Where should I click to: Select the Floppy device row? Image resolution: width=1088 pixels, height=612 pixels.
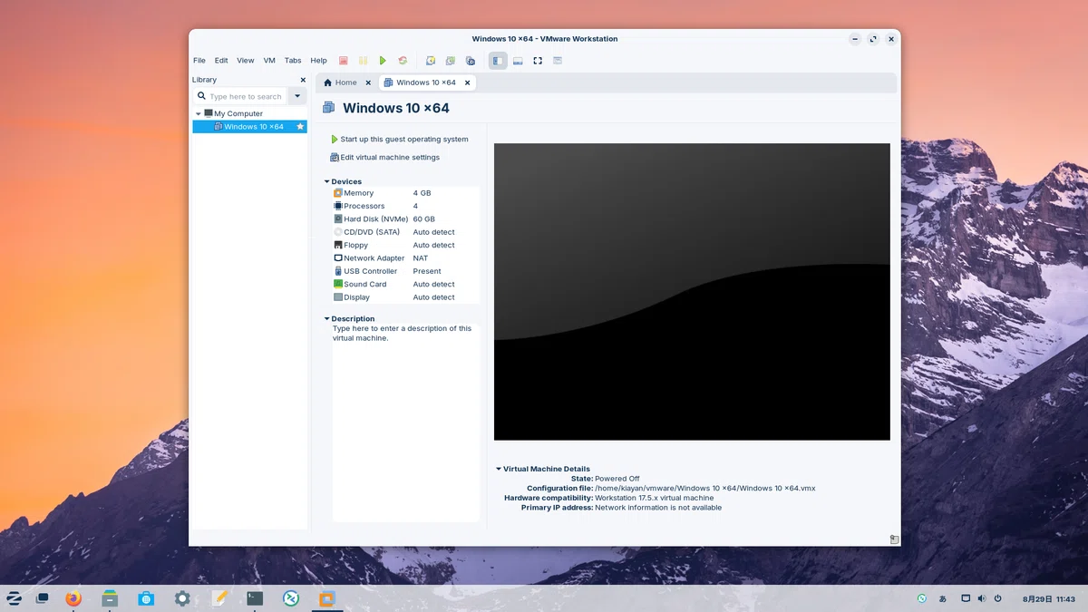405,246
